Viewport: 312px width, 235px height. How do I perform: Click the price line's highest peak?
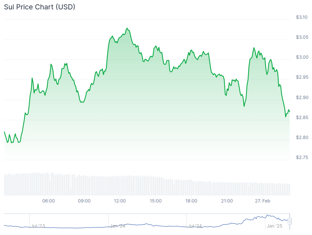[x=127, y=28]
